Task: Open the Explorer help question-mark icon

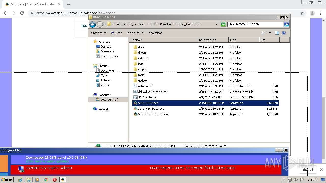Action: 284,33
